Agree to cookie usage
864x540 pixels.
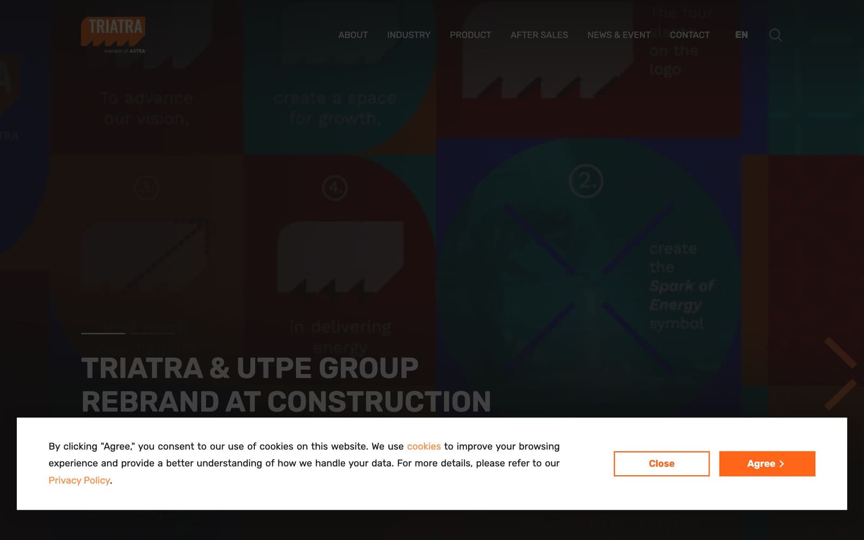coord(767,464)
